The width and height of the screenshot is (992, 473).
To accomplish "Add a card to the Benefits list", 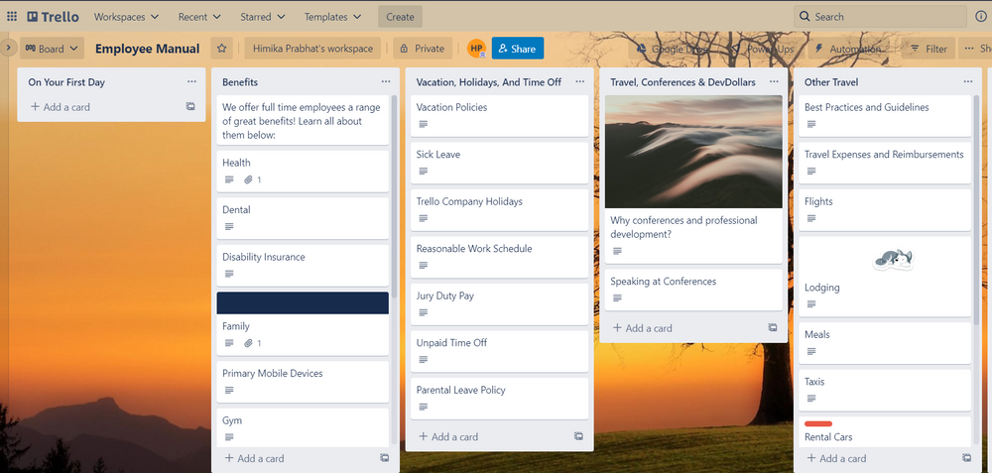I will pos(254,458).
